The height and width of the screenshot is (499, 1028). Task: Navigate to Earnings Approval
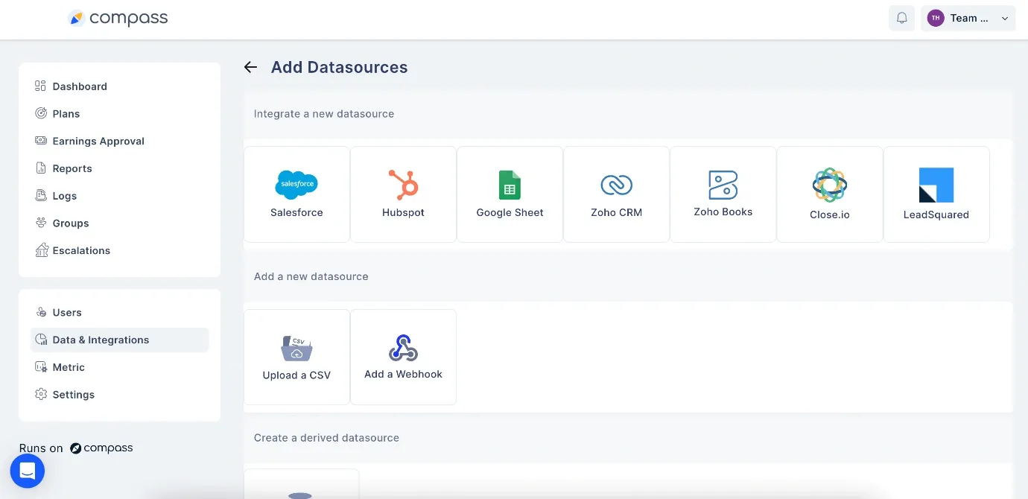(98, 141)
